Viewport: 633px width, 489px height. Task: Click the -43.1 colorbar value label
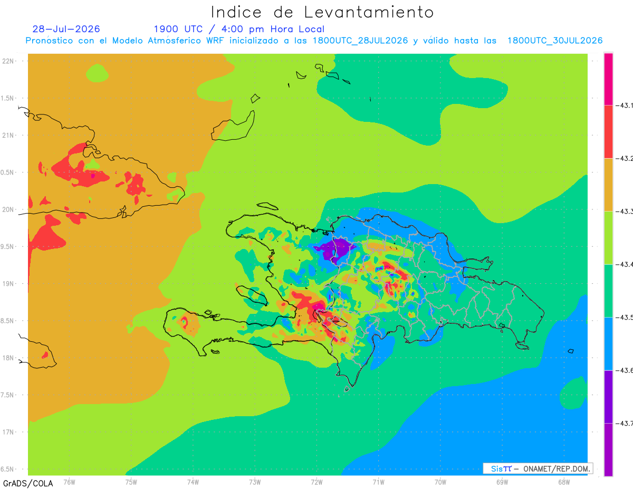click(x=624, y=106)
